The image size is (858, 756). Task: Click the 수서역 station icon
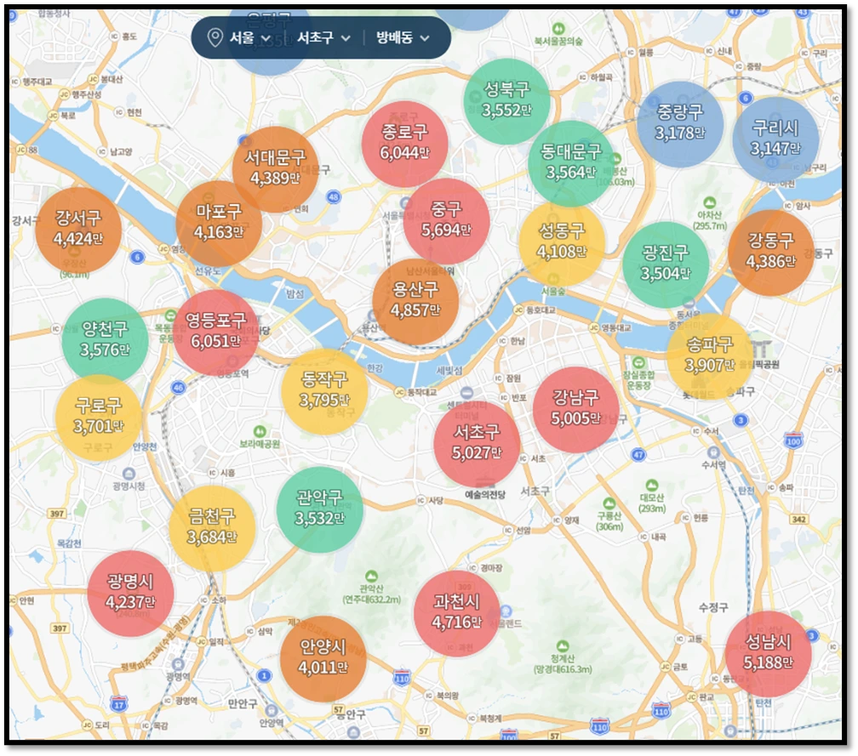pos(713,452)
